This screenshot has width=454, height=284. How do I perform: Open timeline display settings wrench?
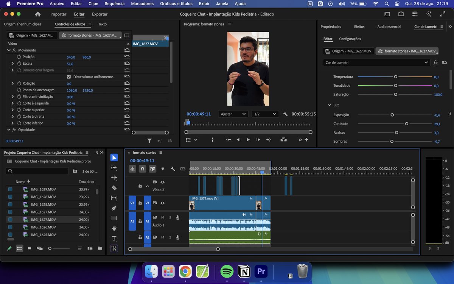tap(173, 169)
